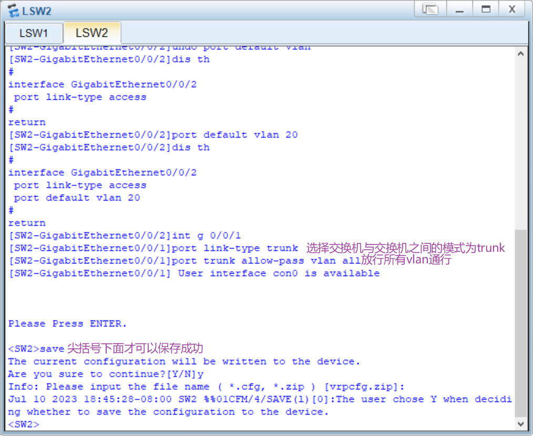Click the scrollbar down arrow

[520, 424]
